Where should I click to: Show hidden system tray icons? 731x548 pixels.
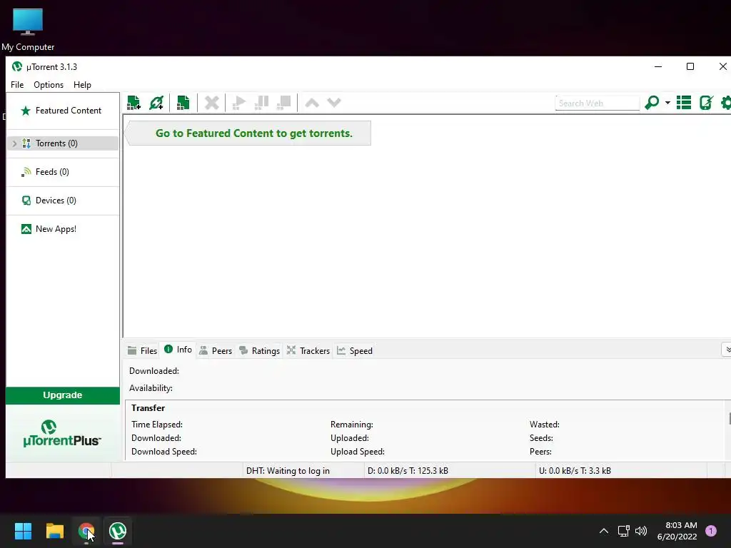604,531
